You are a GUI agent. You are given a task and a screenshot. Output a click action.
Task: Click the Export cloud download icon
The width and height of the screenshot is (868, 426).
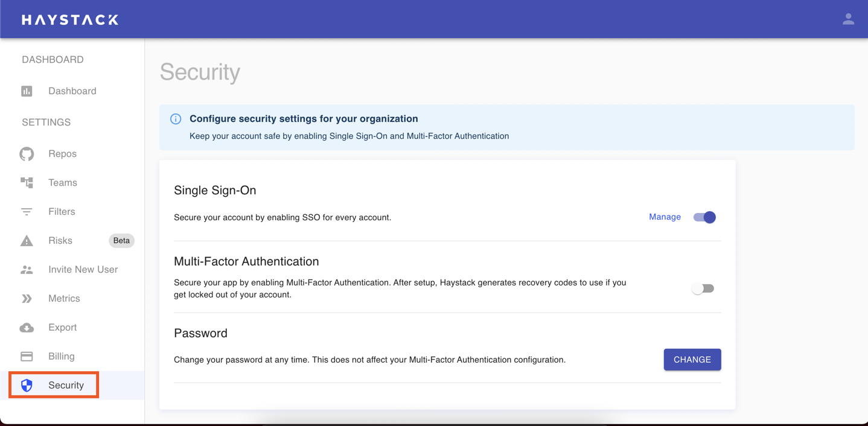coord(27,328)
